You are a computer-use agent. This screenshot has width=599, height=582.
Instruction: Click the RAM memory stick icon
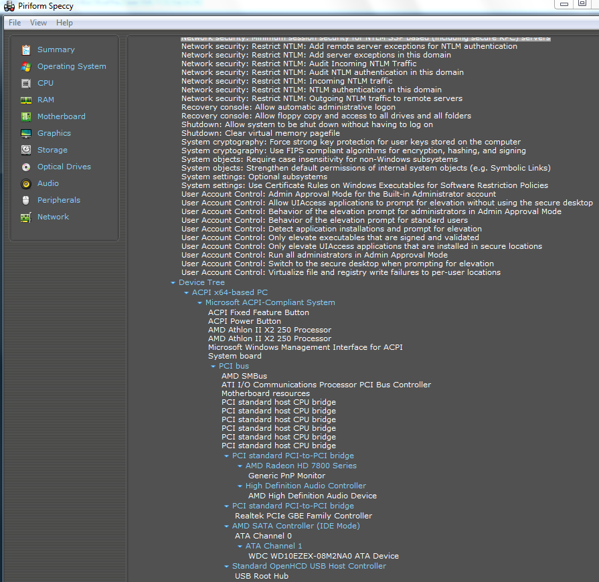point(26,100)
